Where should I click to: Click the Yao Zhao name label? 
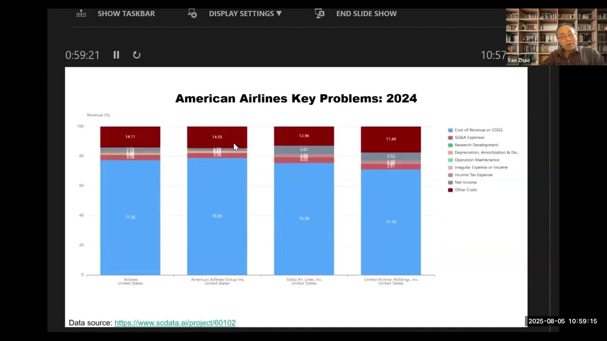518,61
